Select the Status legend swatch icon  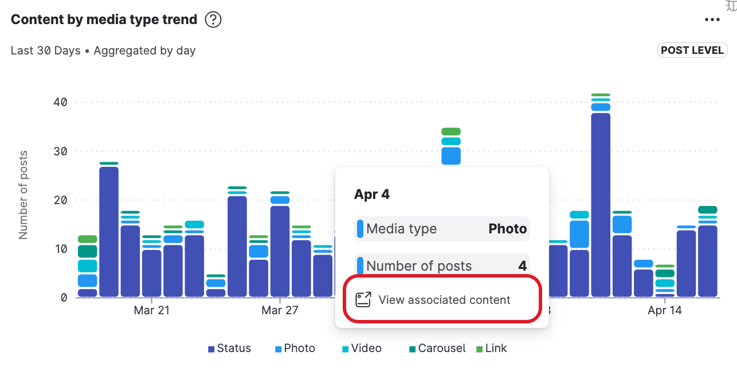pos(211,348)
